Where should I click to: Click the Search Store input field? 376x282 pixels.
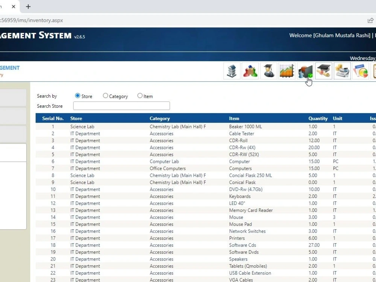coord(121,106)
